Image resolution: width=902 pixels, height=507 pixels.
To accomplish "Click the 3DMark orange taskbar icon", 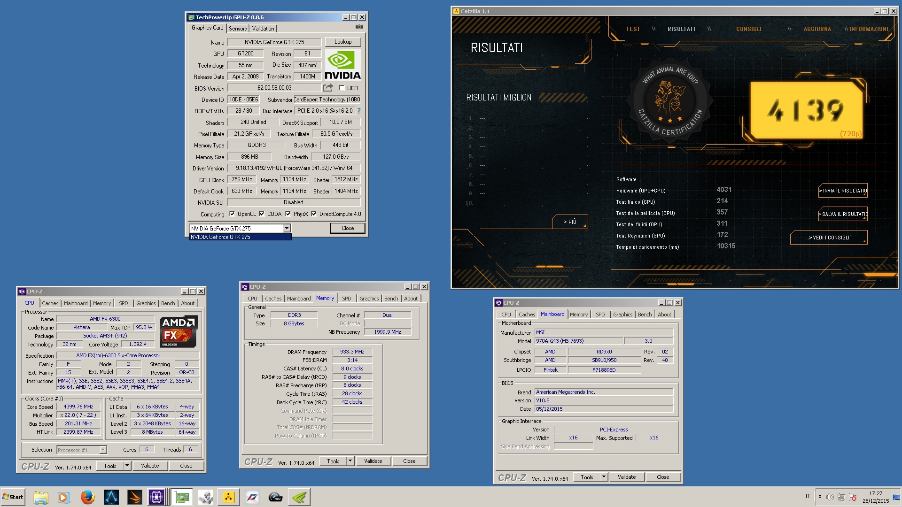I will (134, 497).
